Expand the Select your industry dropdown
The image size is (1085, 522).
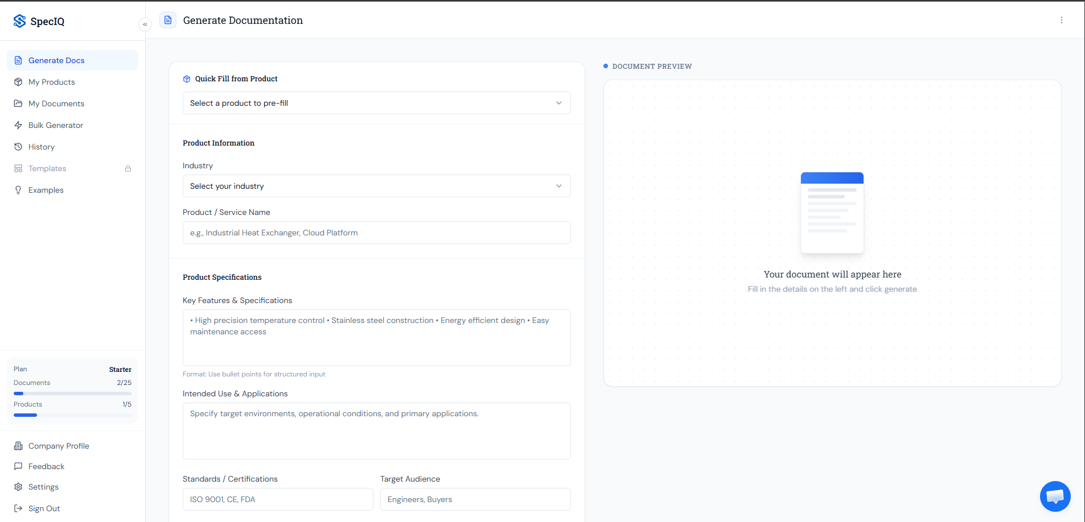point(377,186)
